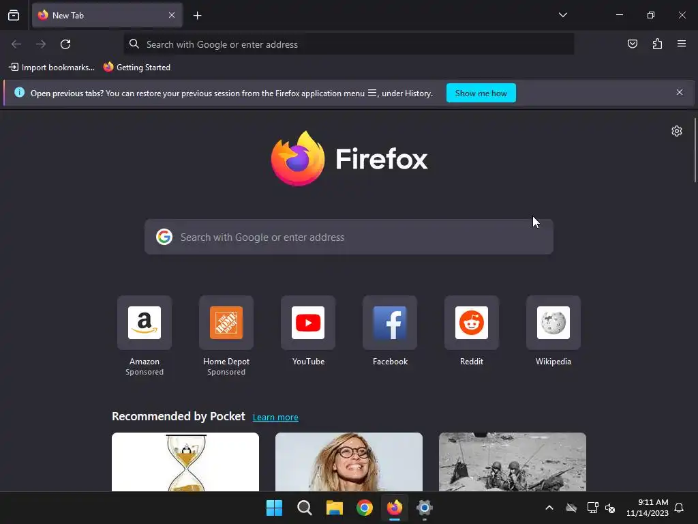This screenshot has height=524, width=698.
Task: Go forward one page
Action: tap(41, 44)
